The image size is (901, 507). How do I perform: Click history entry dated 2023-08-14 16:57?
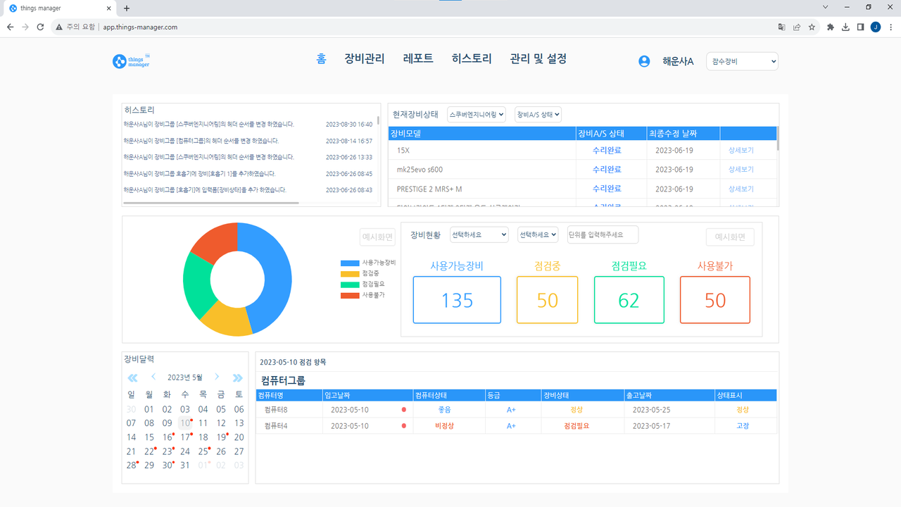click(248, 141)
